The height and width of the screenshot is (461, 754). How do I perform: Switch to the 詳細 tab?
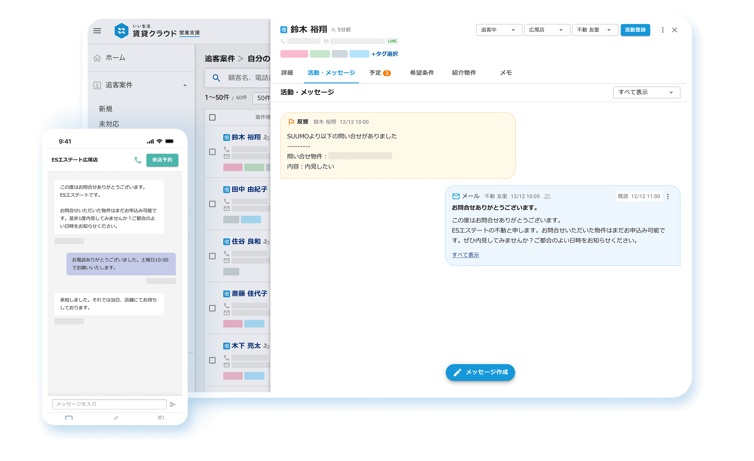(287, 73)
